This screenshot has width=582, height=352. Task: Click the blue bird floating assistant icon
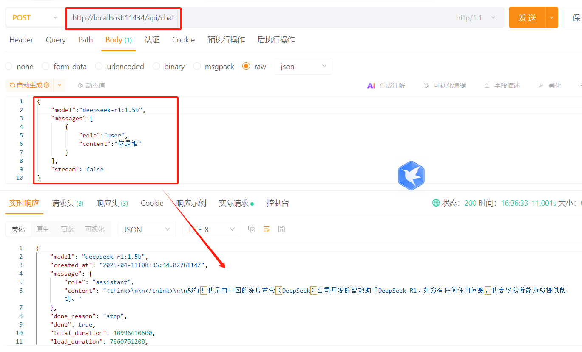coord(411,175)
